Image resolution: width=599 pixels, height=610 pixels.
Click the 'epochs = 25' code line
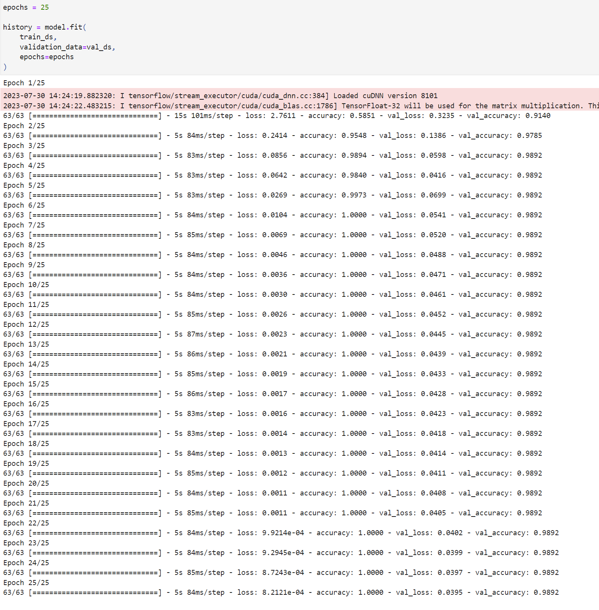26,7
